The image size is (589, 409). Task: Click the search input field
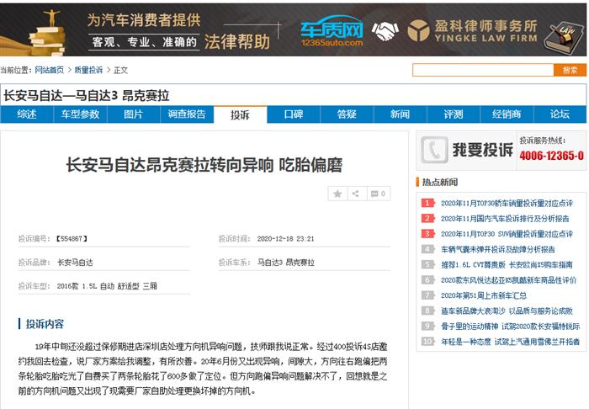coord(483,70)
